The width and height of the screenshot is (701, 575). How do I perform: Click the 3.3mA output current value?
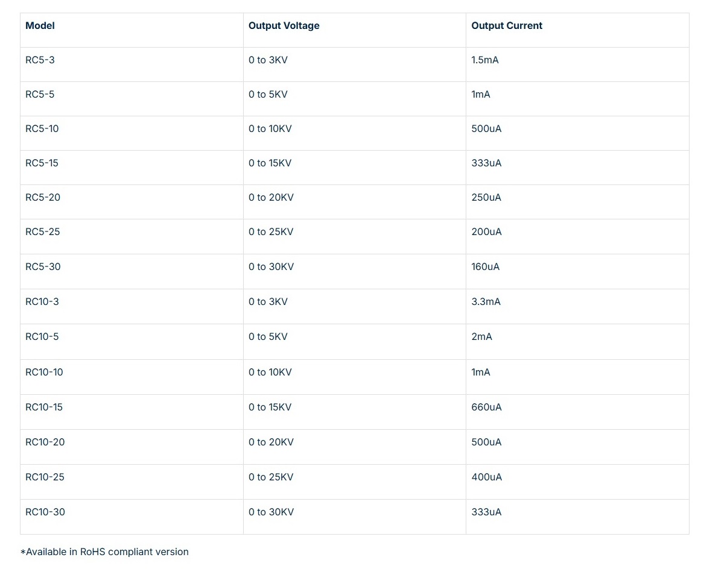point(486,302)
